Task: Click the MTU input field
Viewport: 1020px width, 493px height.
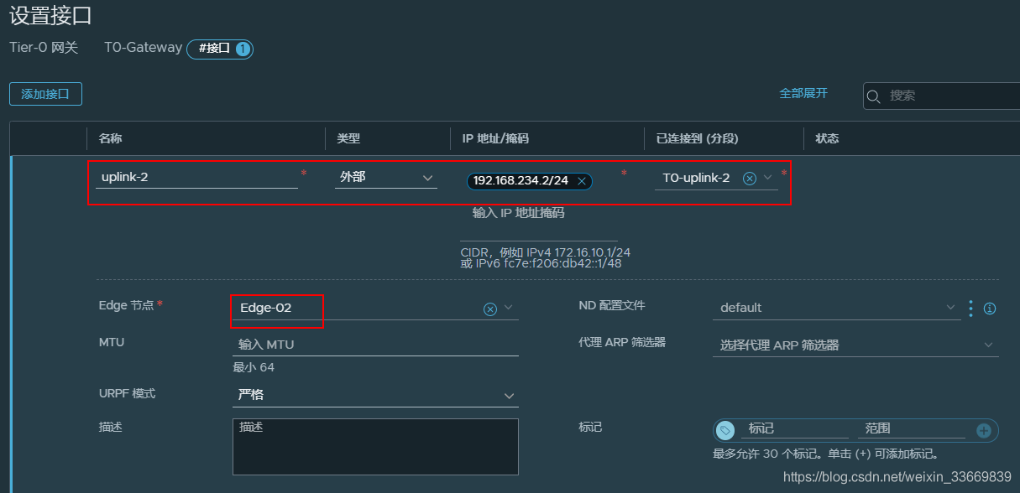Action: [375, 344]
